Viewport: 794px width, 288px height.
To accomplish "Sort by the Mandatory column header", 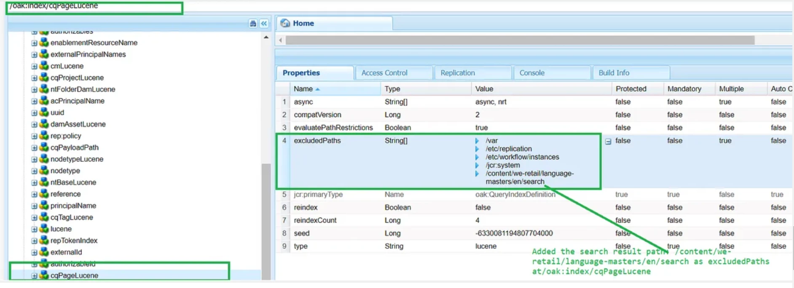I will point(689,89).
